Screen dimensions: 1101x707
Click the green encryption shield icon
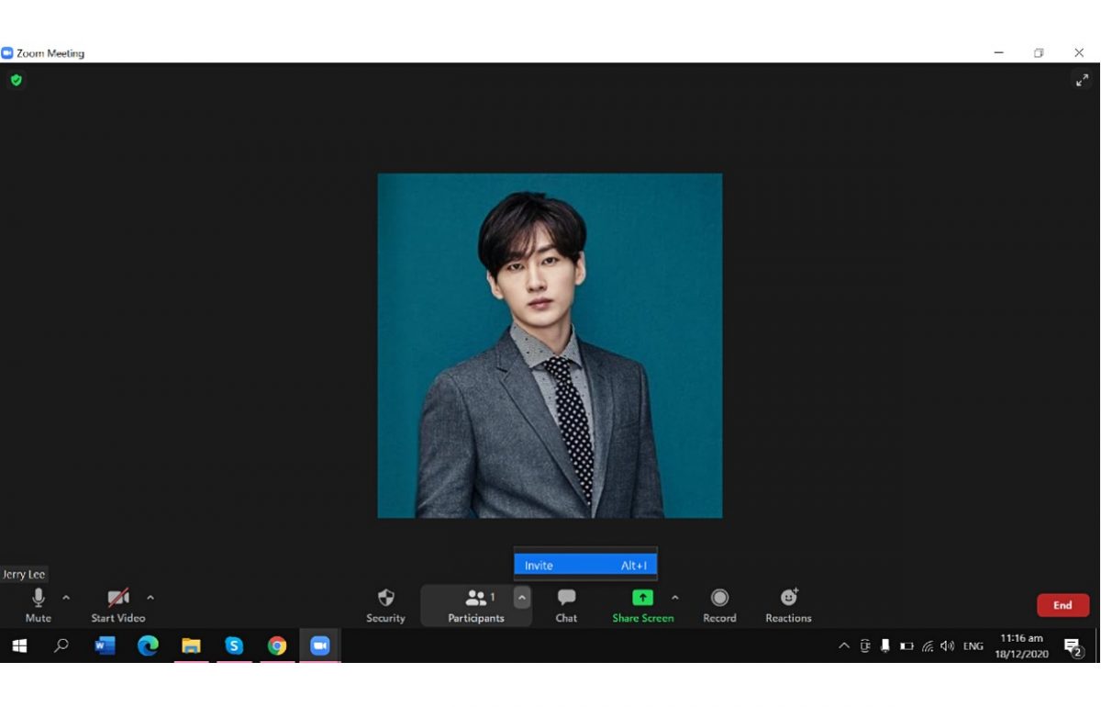point(16,80)
